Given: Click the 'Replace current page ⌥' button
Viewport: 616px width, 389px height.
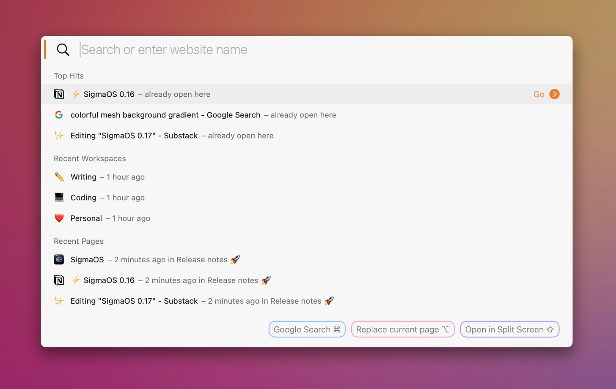Looking at the screenshot, I should click(403, 329).
